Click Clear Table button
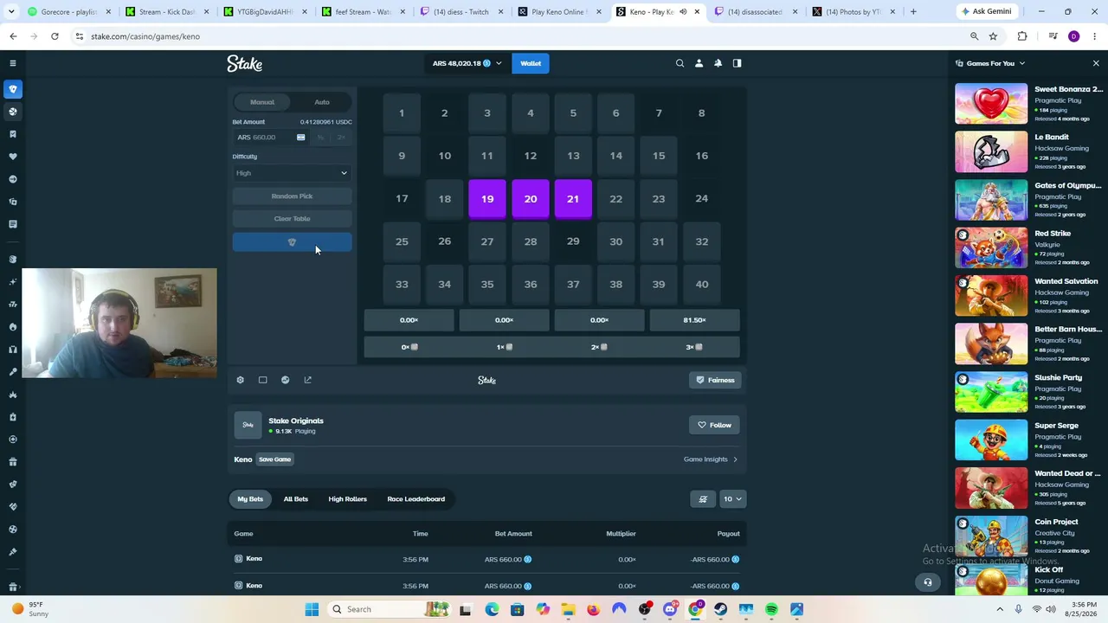The height and width of the screenshot is (623, 1108). pyautogui.click(x=292, y=219)
